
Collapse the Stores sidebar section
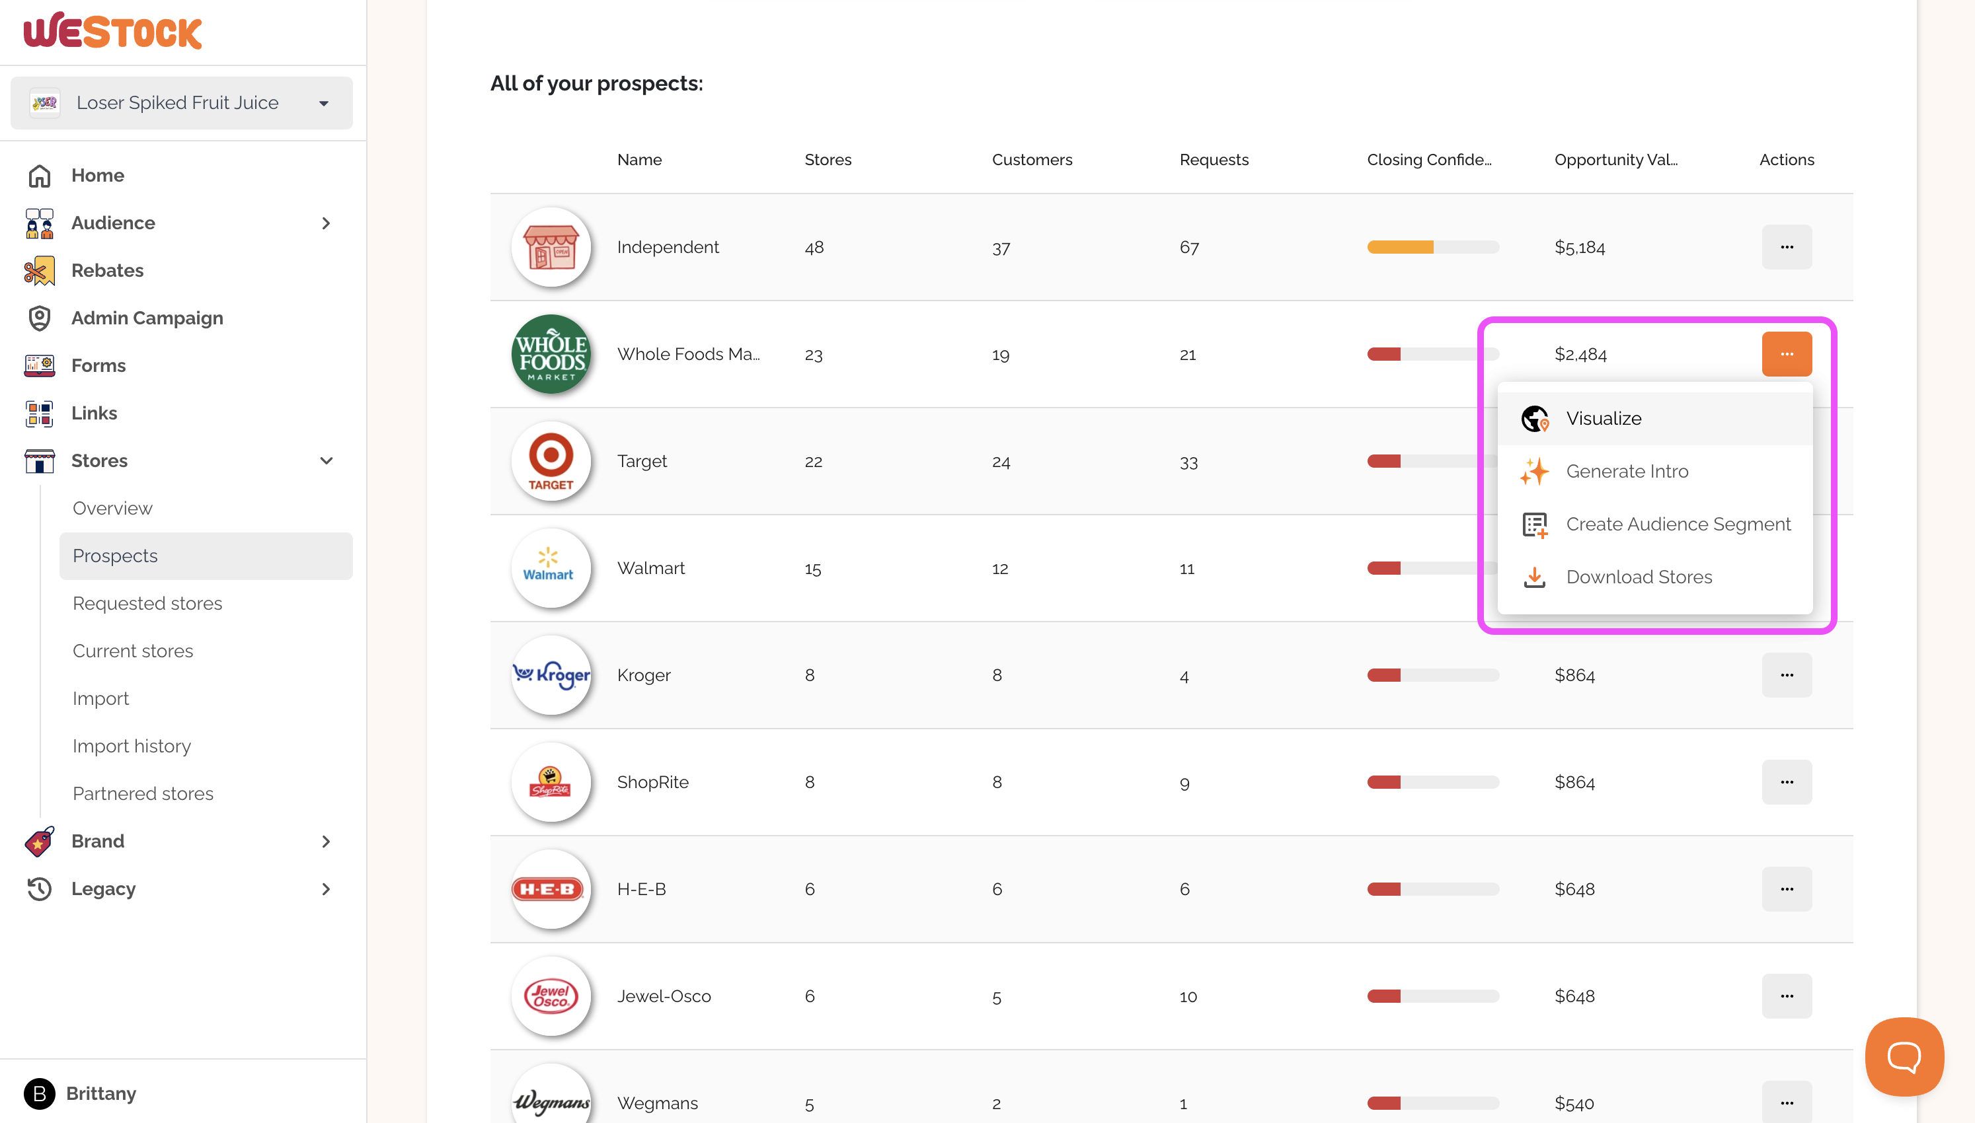326,461
